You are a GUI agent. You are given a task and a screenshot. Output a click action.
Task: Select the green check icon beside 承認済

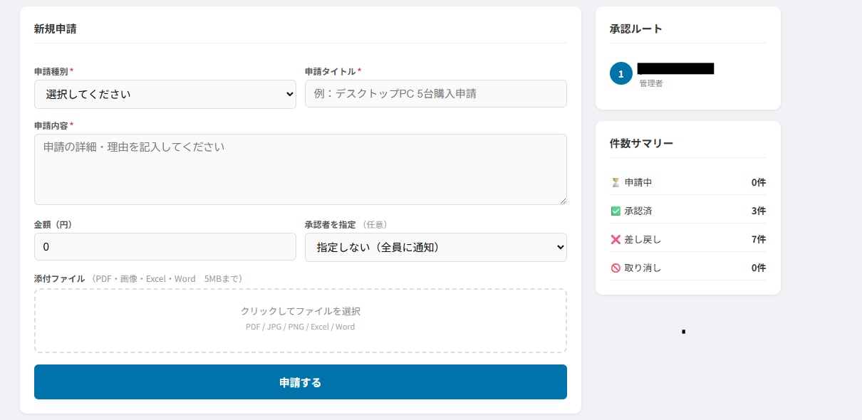tap(616, 211)
